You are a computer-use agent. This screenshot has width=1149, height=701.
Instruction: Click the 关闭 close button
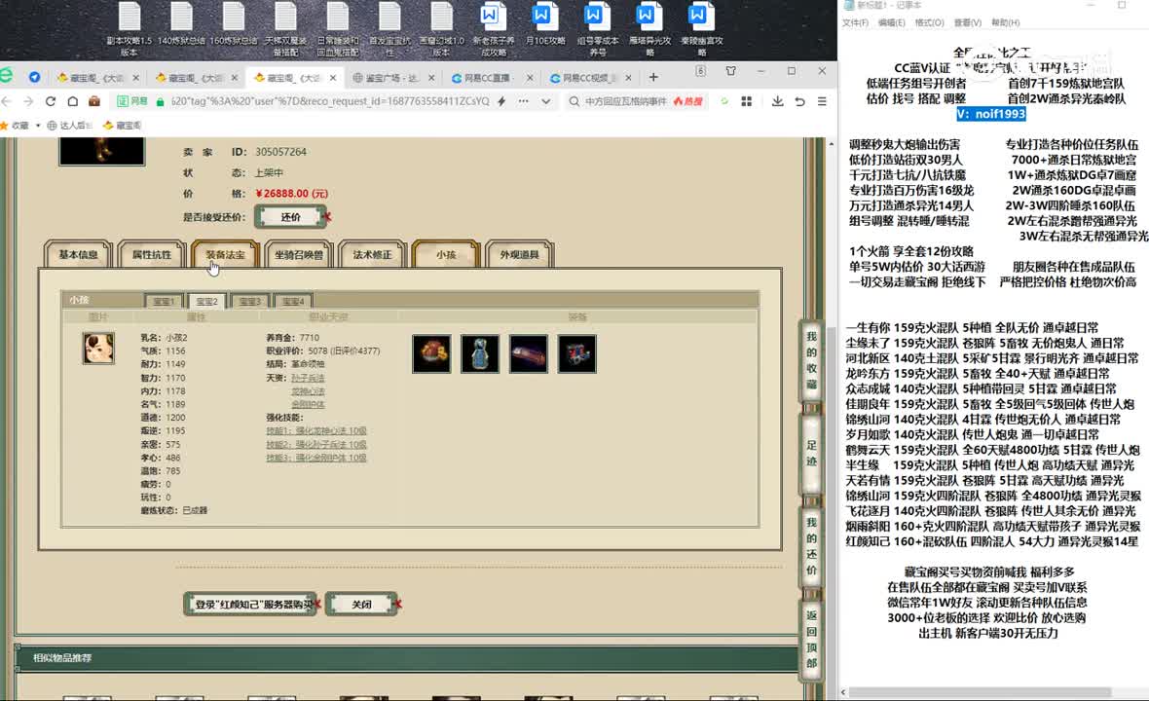361,605
